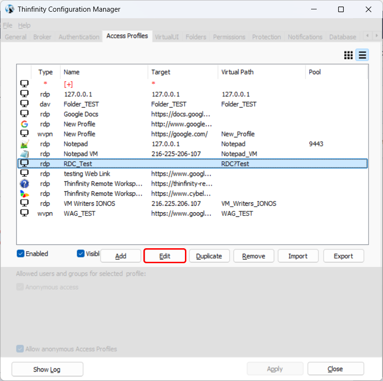Remove the selected profile

point(254,256)
